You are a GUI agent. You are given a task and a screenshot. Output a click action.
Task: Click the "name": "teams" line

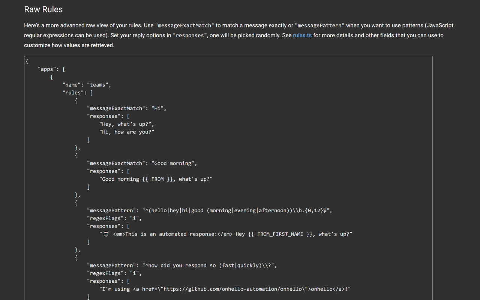(87, 85)
